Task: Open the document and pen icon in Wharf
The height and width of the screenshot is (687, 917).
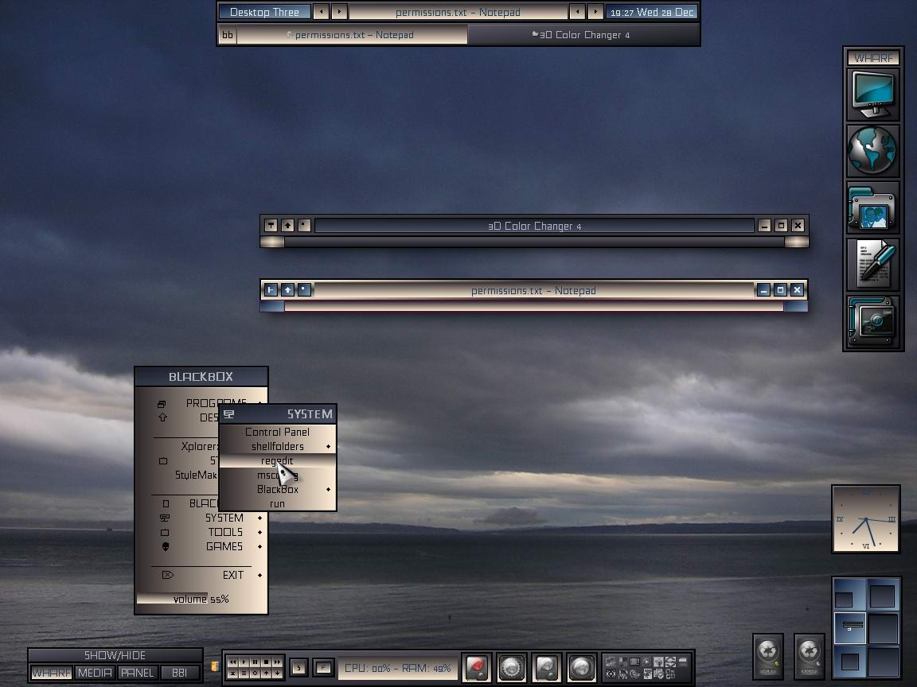Action: pyautogui.click(x=872, y=265)
